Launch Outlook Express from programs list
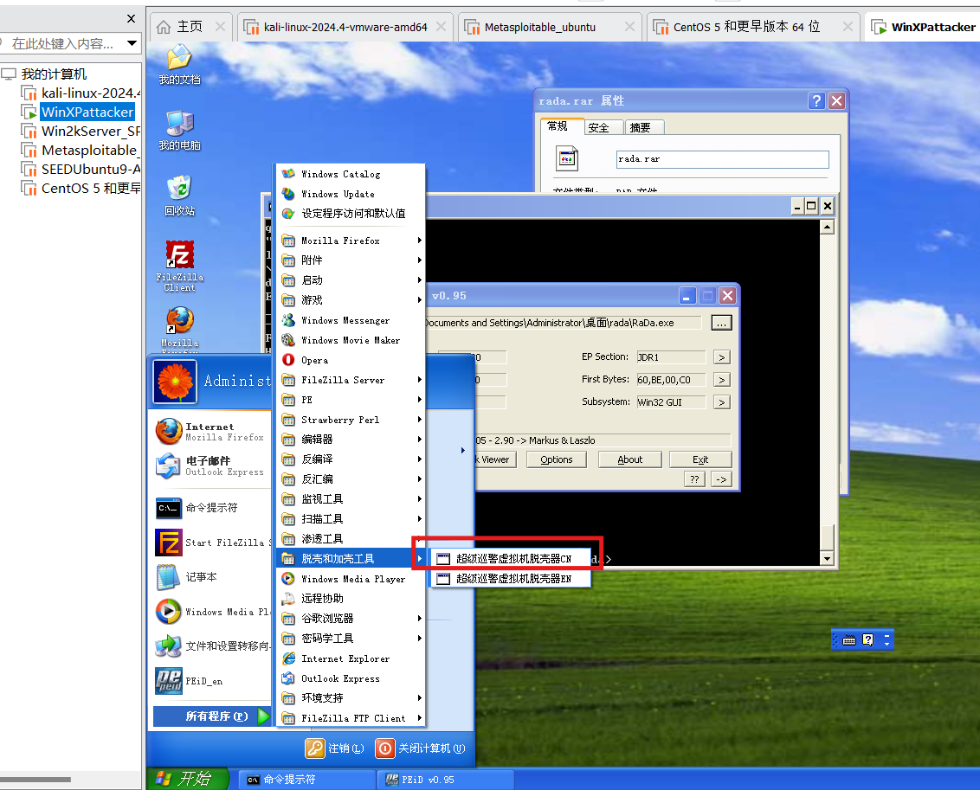The image size is (980, 790). click(x=351, y=678)
